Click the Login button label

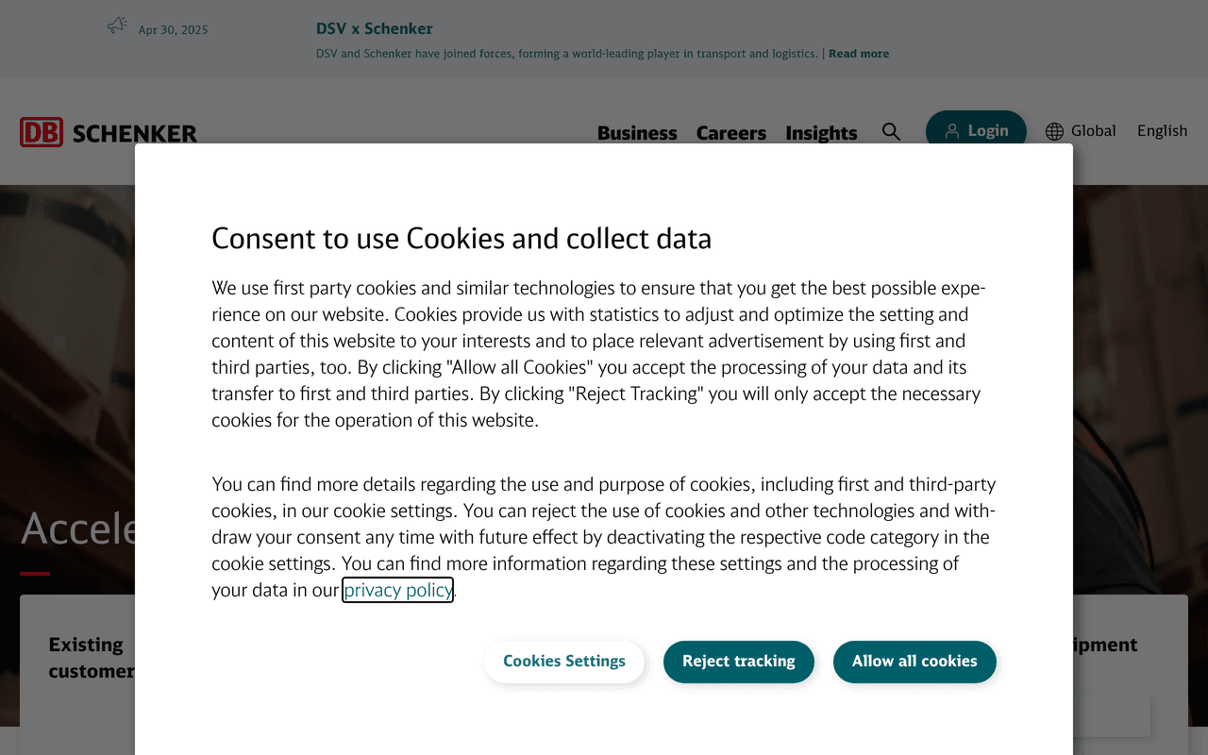[987, 131]
